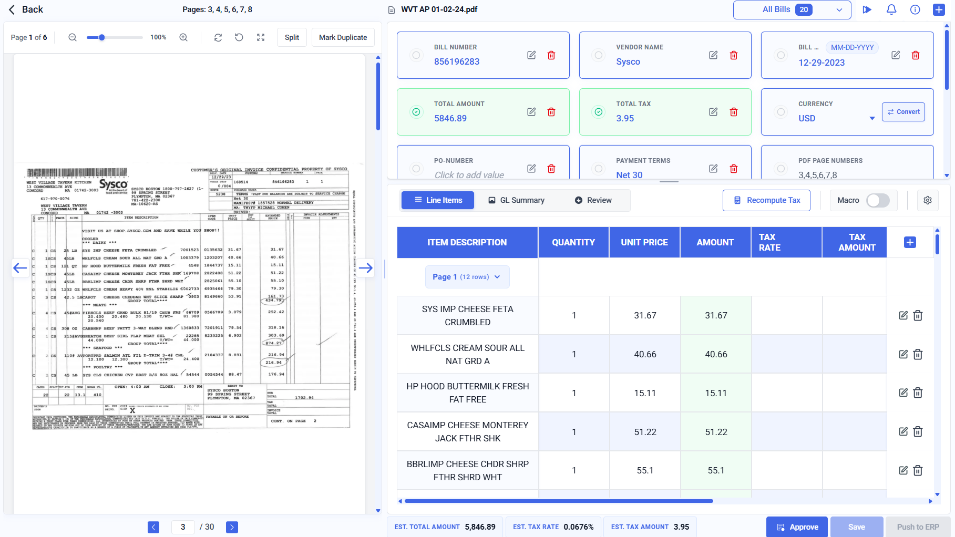The width and height of the screenshot is (955, 537).
Task: Adjust the document zoom slider
Action: [x=115, y=37]
